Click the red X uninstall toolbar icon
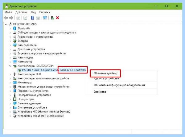This screenshot has height=137, width=185. 57,18
